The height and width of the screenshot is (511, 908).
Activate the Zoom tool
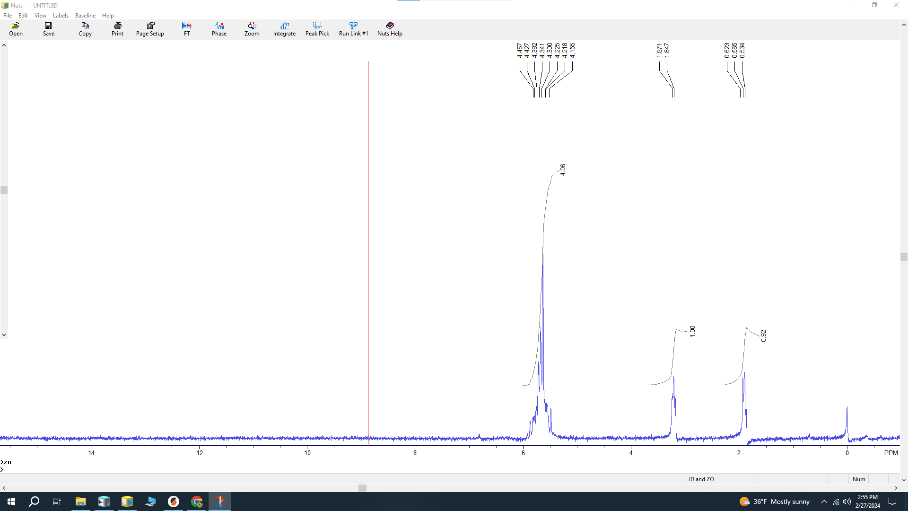252,29
